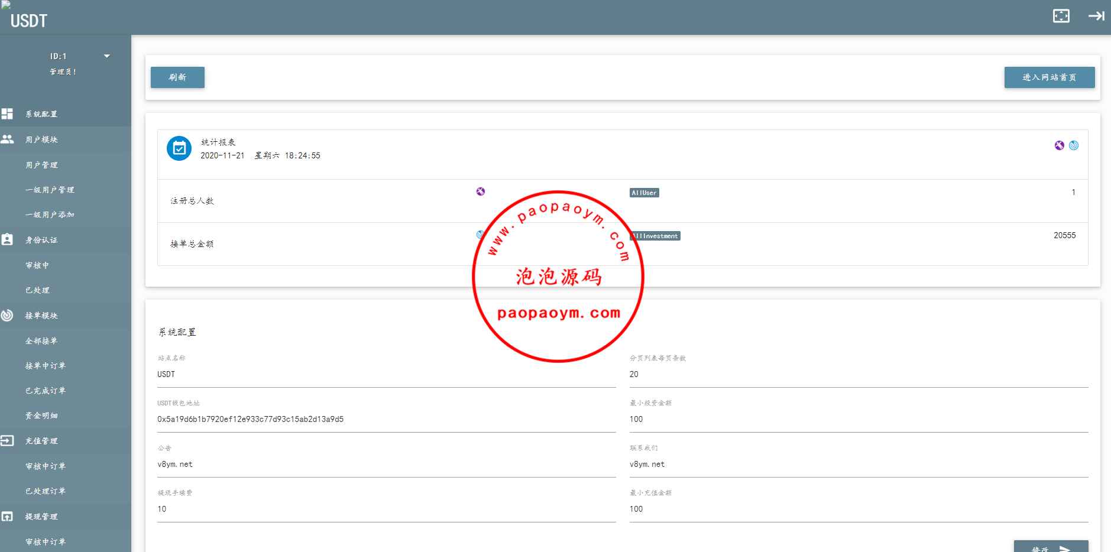This screenshot has width=1111, height=552.
Task: Click the 提现管理 withdrawal icon in sidebar
Action: click(7, 516)
